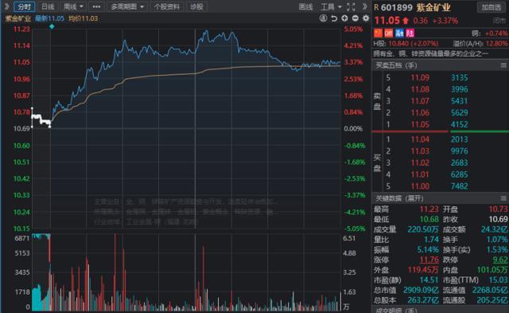Click sell level 3 price 11.07

420,101
